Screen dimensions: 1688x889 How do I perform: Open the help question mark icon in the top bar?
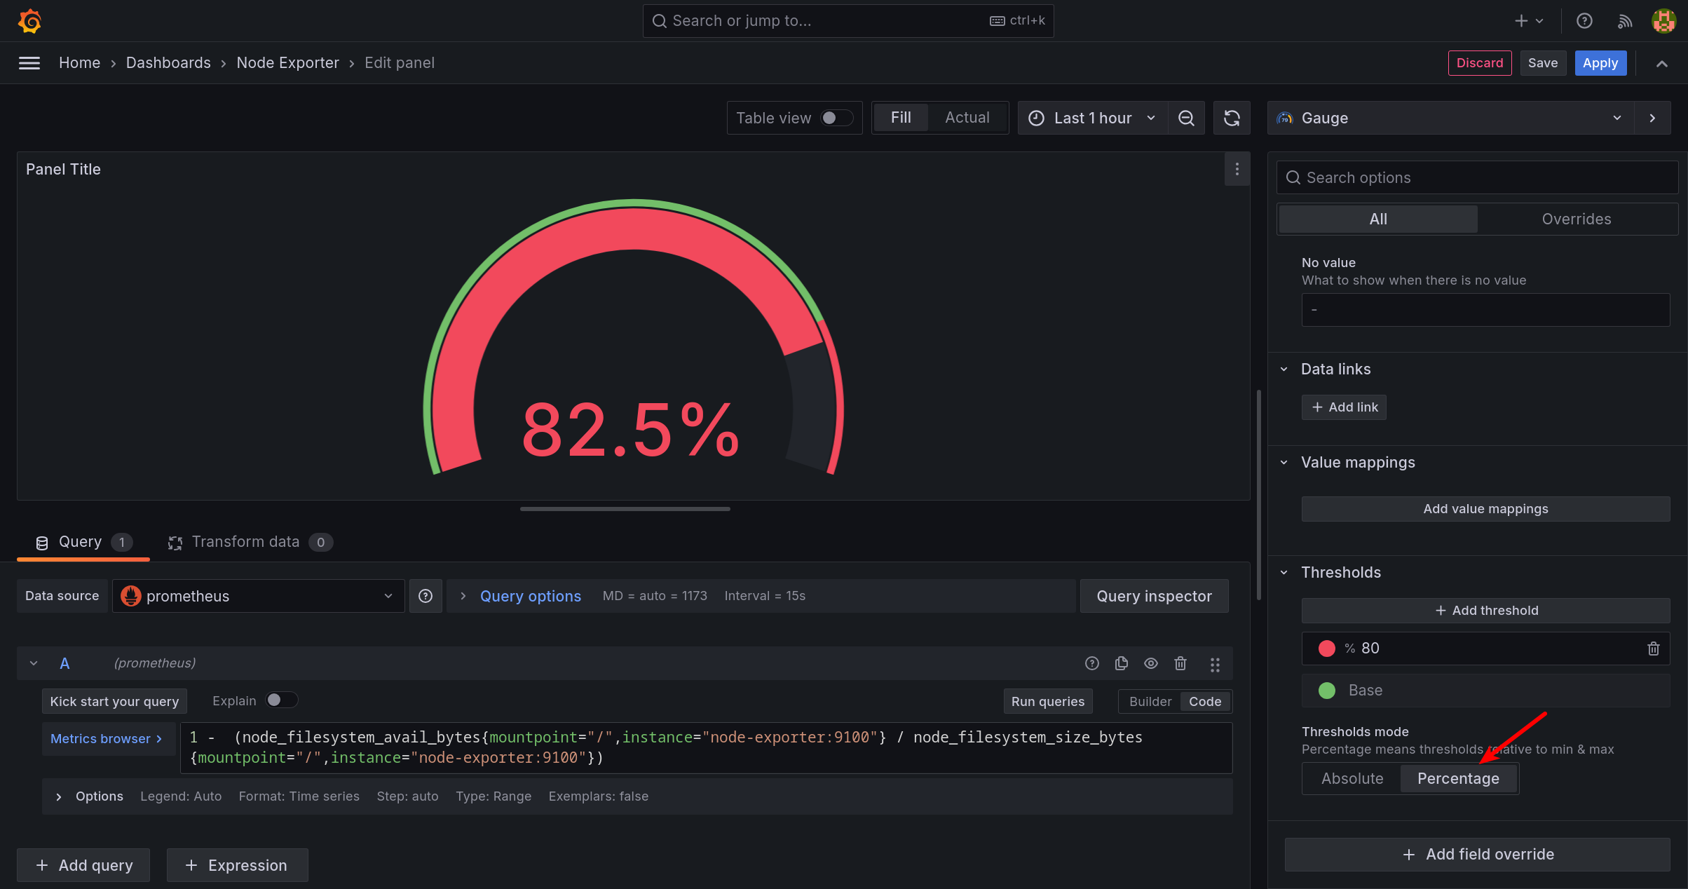1584,21
